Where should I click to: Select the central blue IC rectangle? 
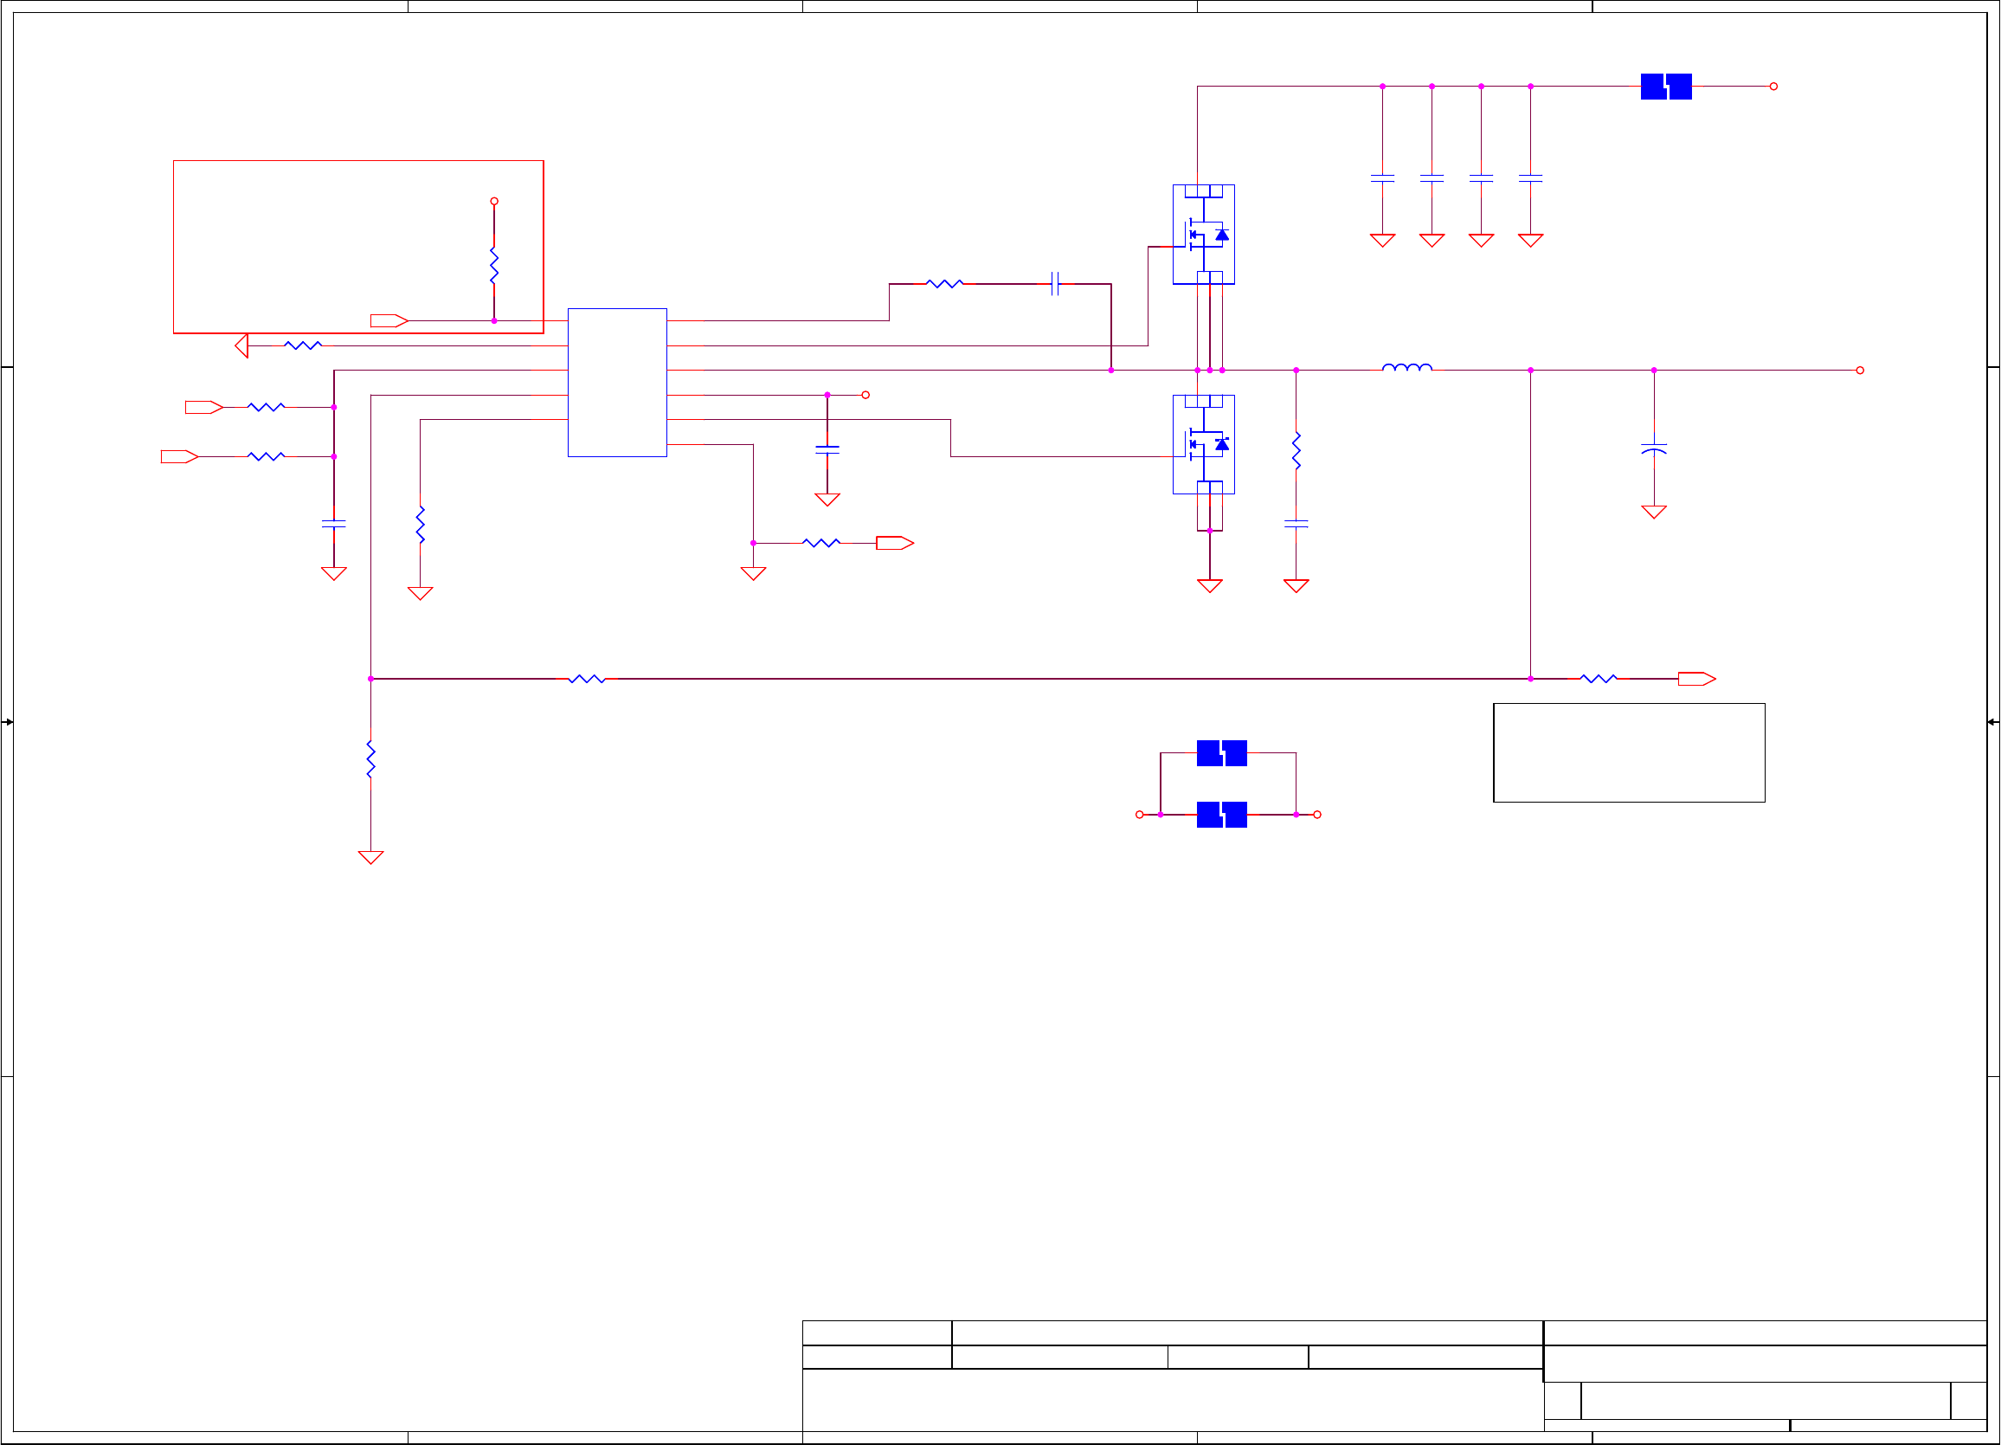point(617,382)
